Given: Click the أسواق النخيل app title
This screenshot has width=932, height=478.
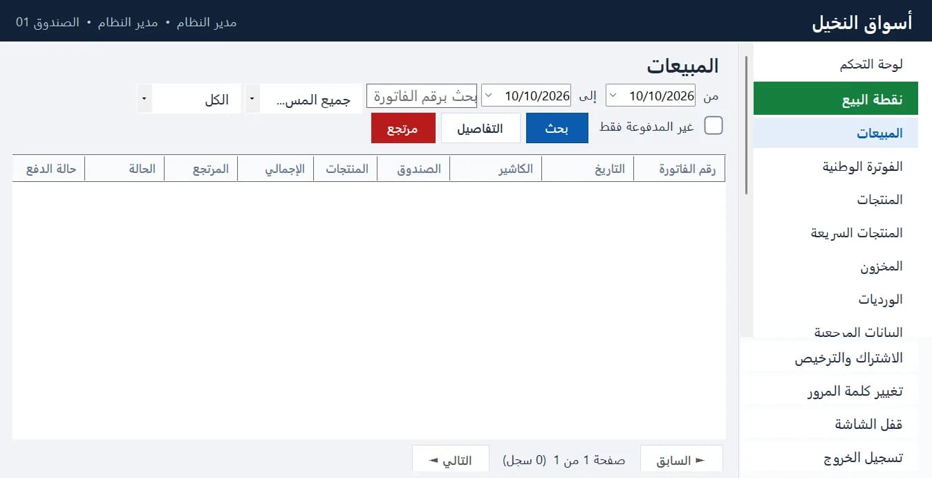Looking at the screenshot, I should click(x=861, y=21).
